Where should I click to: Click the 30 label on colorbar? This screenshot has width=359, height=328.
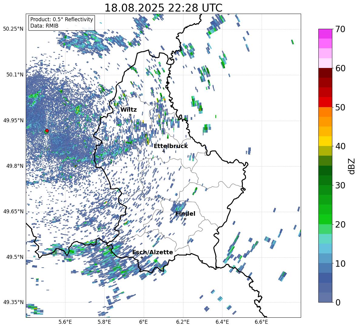pos(340,185)
